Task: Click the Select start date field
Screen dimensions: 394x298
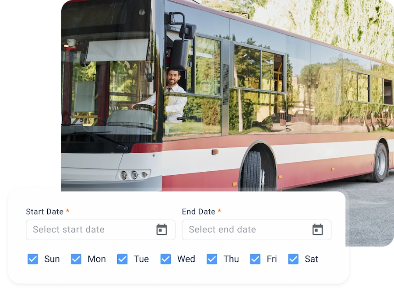Action: pyautogui.click(x=101, y=230)
